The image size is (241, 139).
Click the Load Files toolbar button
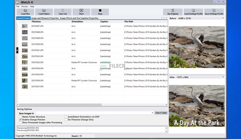point(25,12)
